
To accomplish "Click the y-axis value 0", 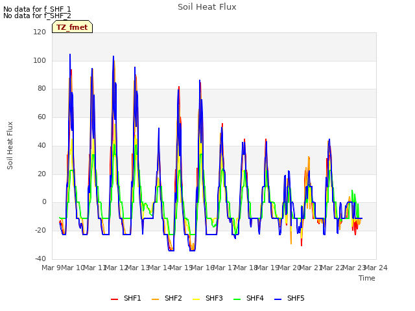I will [x=44, y=202].
